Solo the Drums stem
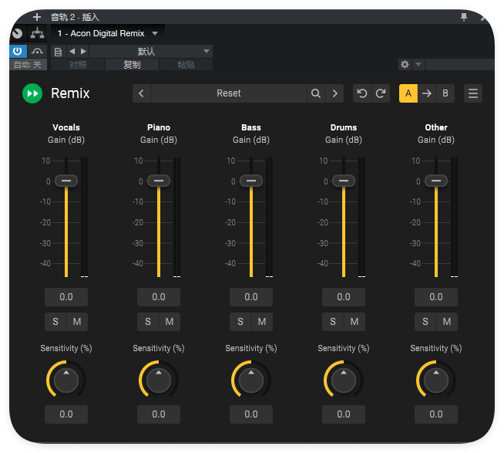 point(333,322)
